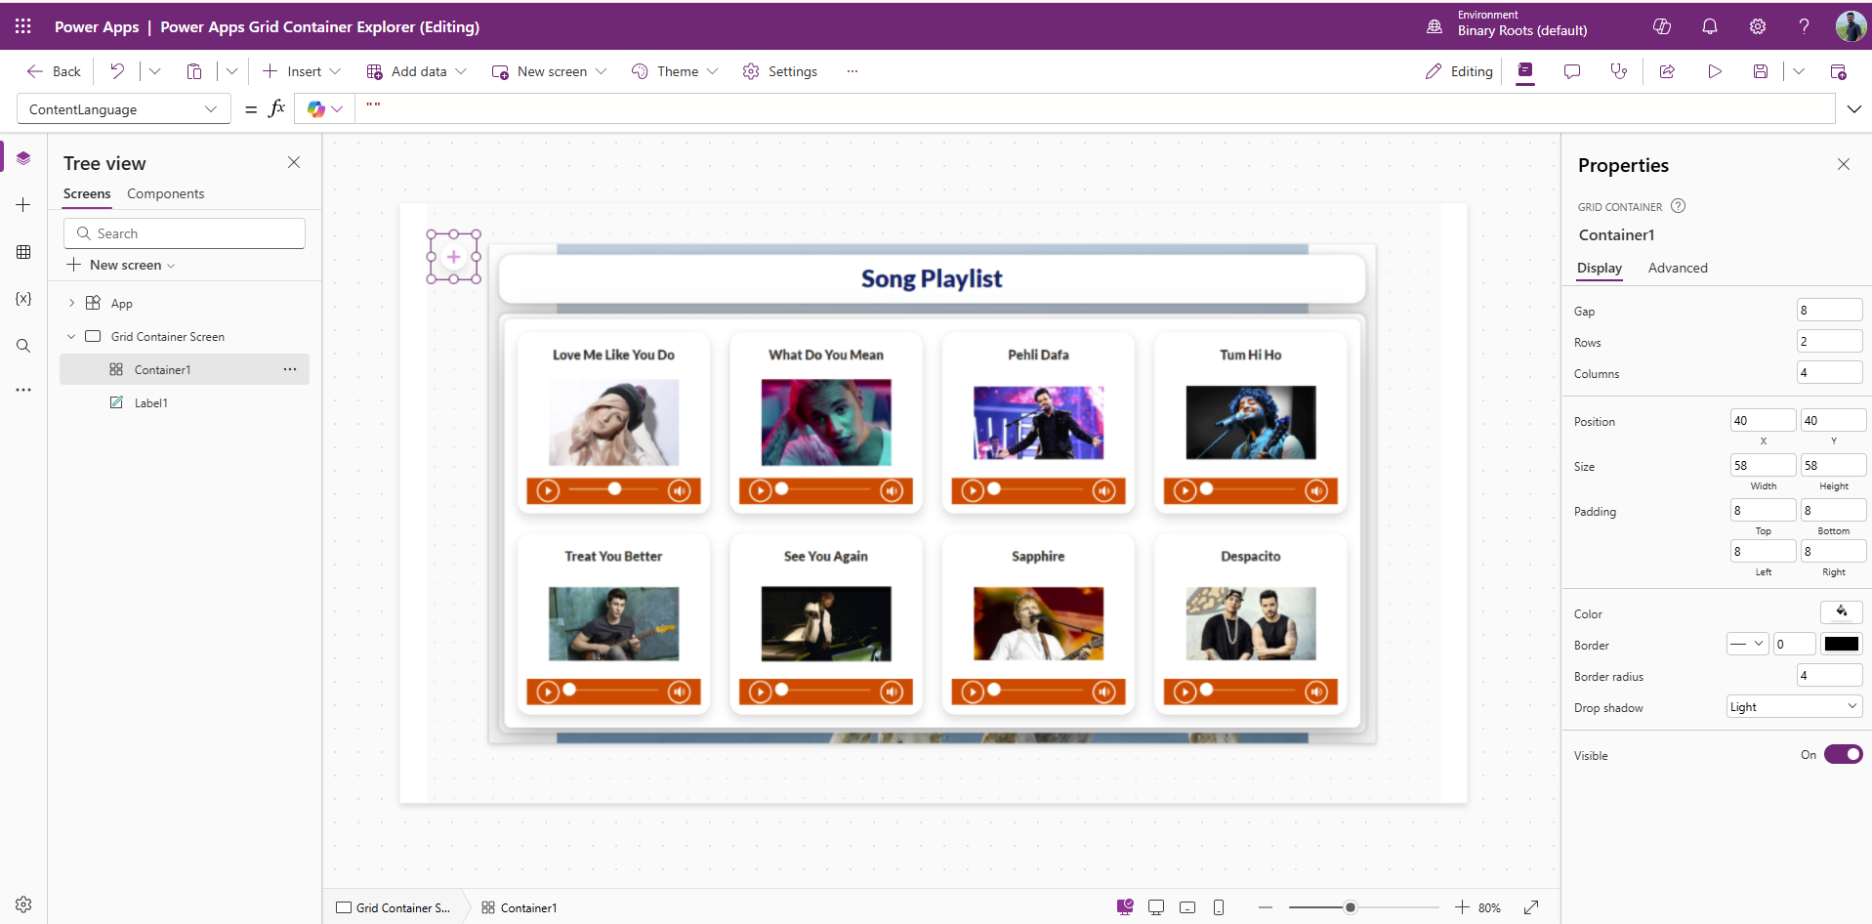
Task: Expand the formula bar chevron
Action: click(1854, 108)
